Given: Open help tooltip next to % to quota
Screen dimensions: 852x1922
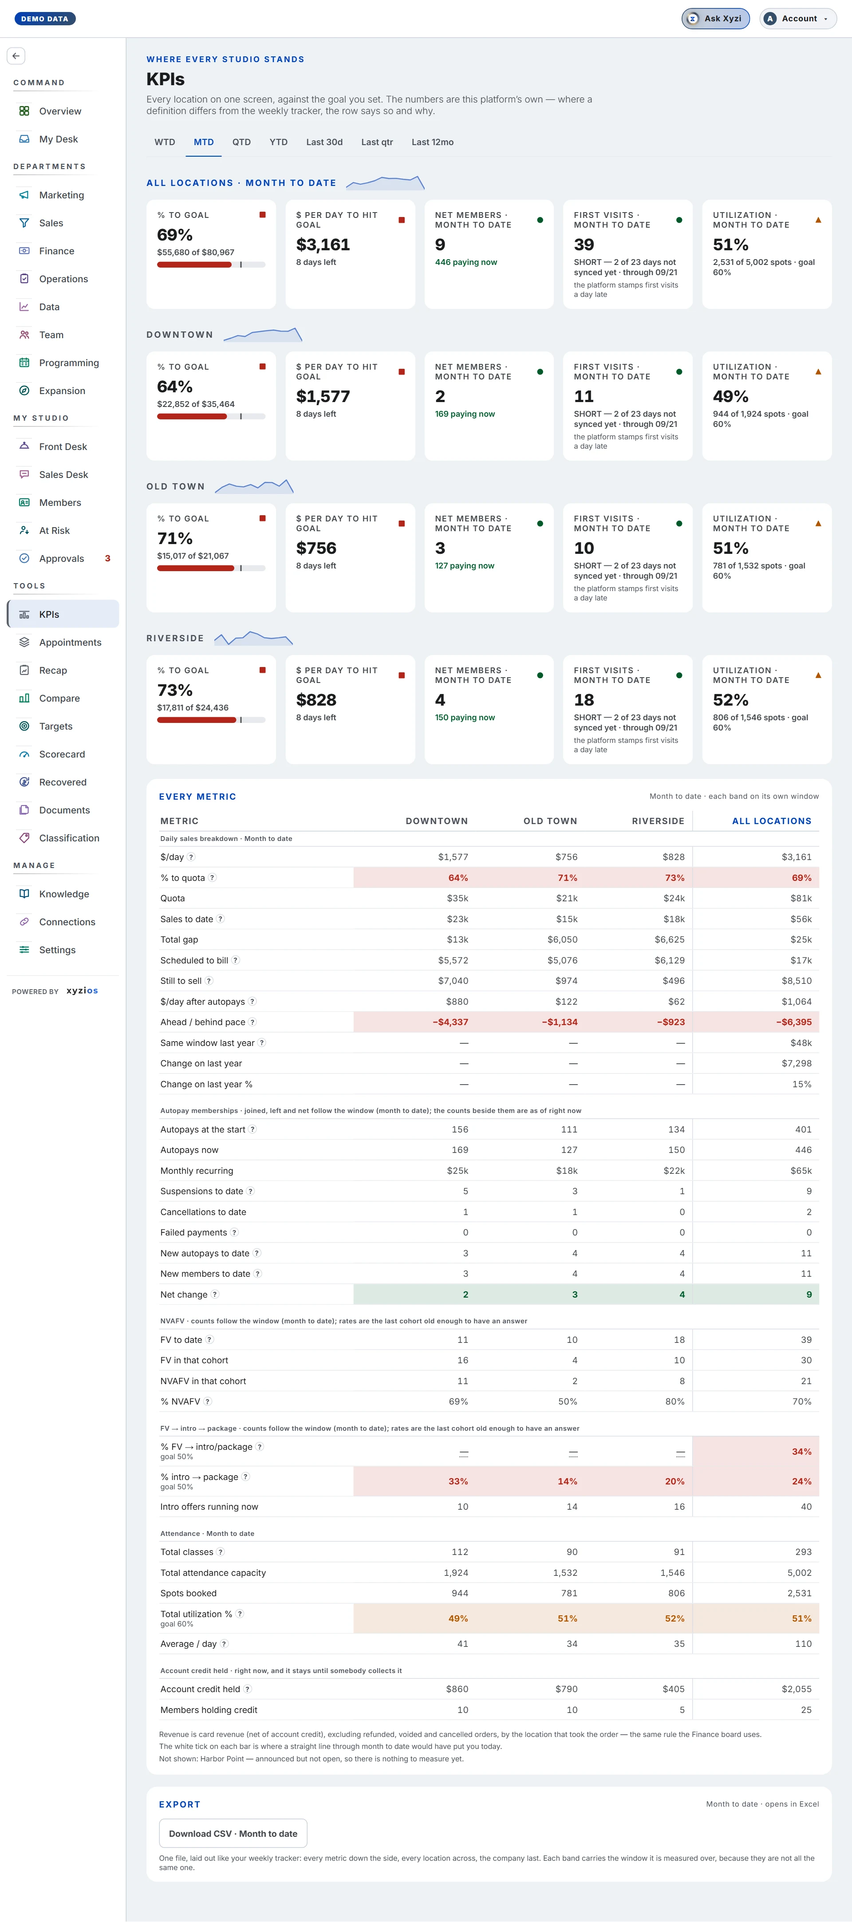Looking at the screenshot, I should (x=212, y=877).
